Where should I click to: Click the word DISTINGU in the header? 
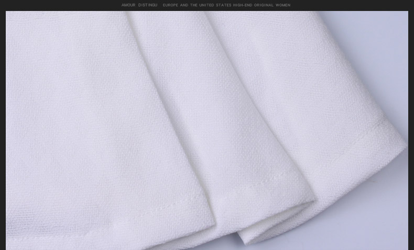(148, 5)
